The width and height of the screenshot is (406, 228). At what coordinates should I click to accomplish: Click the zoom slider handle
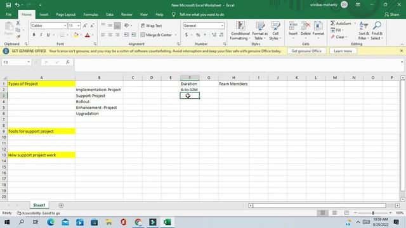tap(373, 213)
